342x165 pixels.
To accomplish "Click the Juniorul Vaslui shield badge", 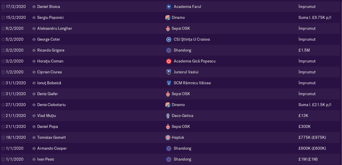I will [x=168, y=72].
